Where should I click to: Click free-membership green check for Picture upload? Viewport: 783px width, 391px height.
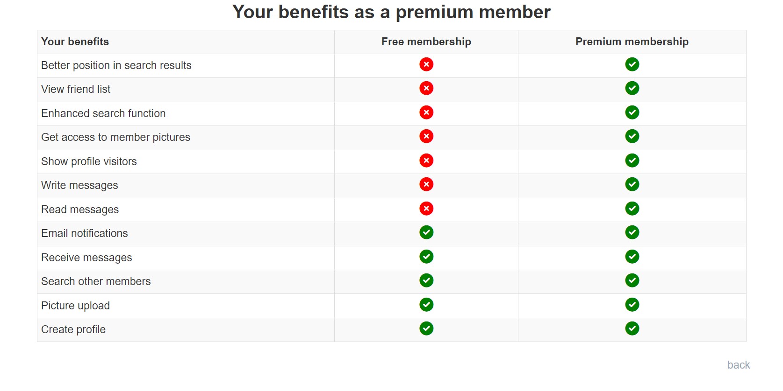[x=426, y=305]
